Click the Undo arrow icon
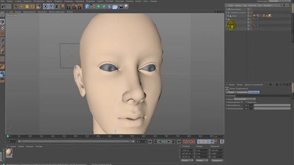This screenshot has width=294, height=165. coord(4,6)
